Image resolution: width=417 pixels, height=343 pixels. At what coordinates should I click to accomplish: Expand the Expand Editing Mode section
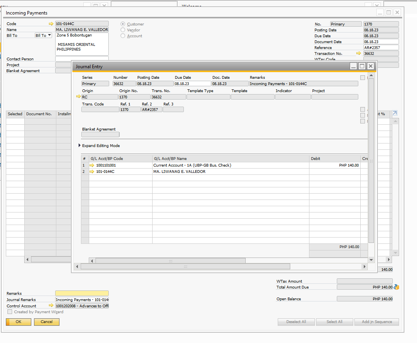(x=79, y=145)
